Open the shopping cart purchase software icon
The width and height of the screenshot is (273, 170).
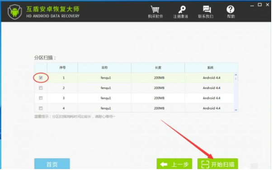point(155,9)
